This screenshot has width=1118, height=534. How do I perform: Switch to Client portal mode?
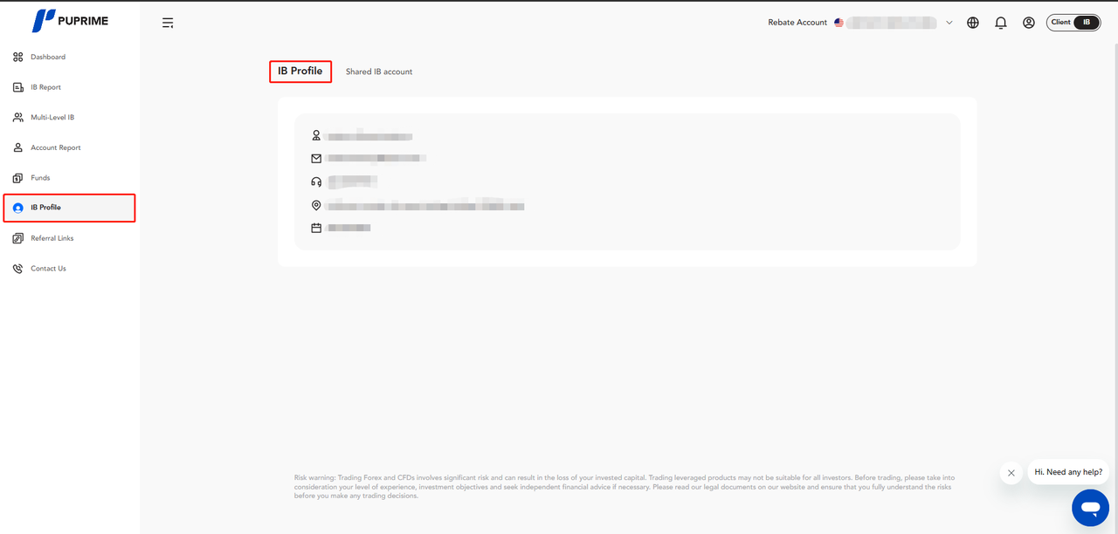[x=1061, y=23]
